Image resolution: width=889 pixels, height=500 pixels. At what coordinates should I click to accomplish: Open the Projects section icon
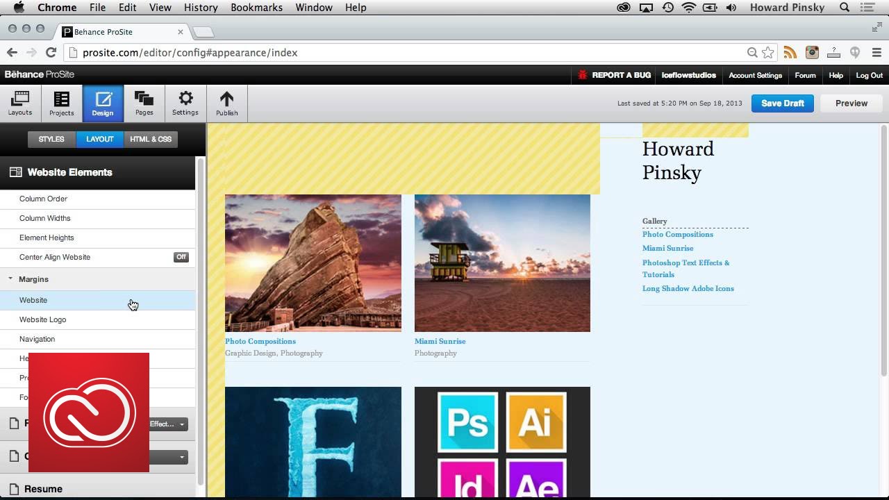click(61, 103)
